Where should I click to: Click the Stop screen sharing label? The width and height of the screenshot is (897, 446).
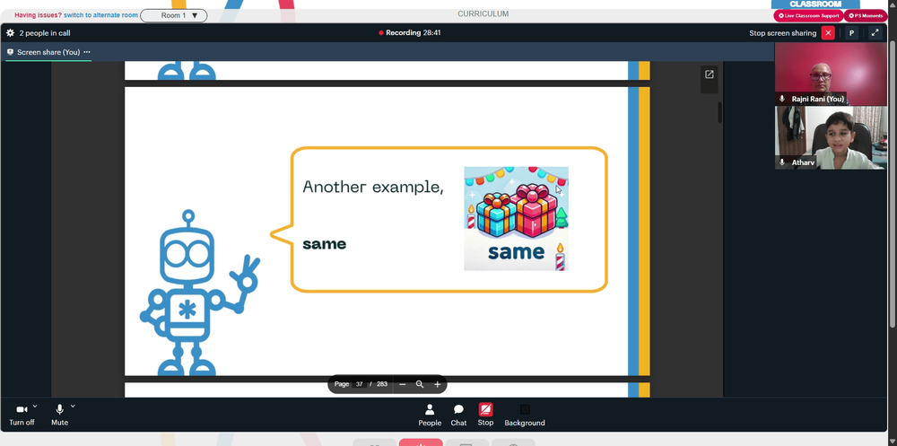(782, 33)
